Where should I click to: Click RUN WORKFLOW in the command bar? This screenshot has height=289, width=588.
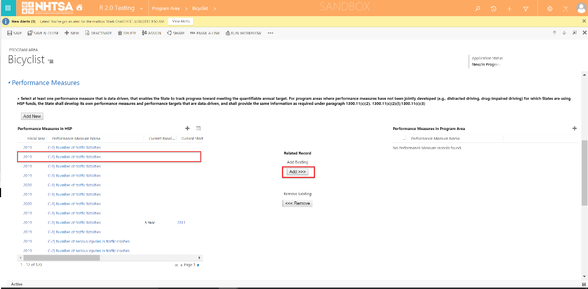243,33
